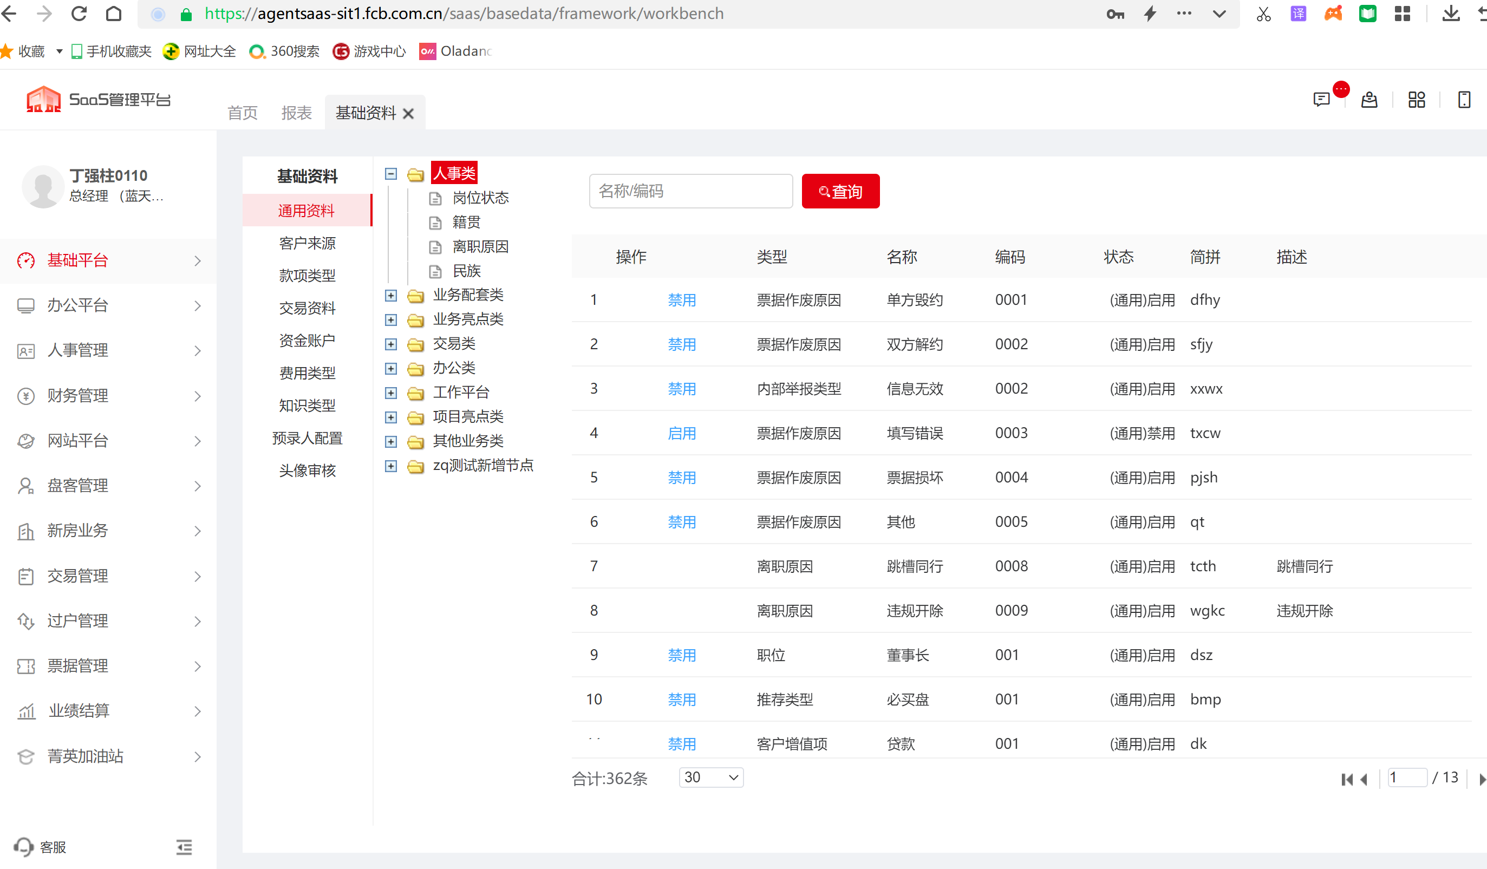Click 禁用 for 必买盘 row
Screen dimensions: 1487x869
point(682,699)
